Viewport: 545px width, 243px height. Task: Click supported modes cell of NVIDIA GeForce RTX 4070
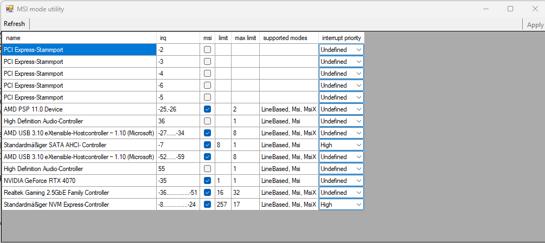click(289, 181)
